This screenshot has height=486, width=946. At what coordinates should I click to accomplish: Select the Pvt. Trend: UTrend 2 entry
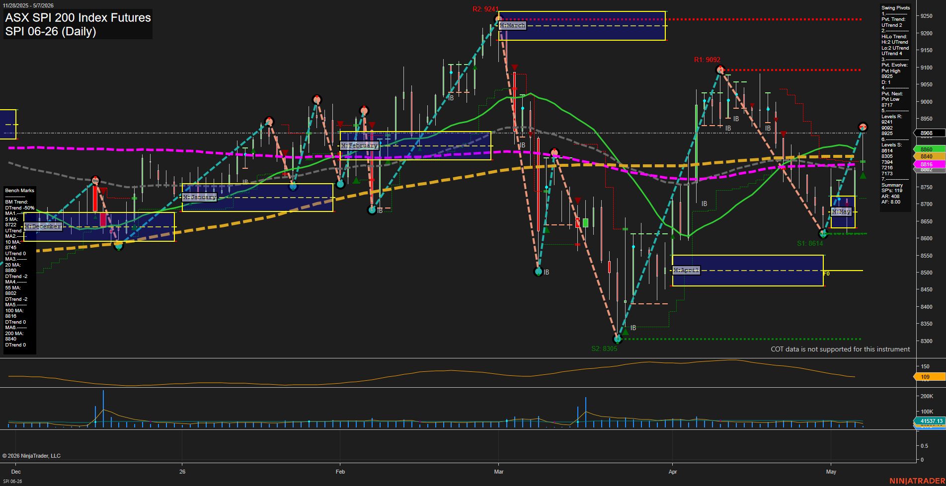[x=893, y=22]
